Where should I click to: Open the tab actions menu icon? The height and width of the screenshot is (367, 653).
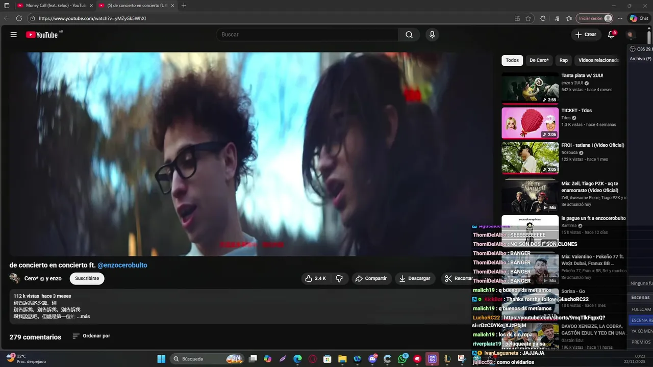tap(7, 6)
